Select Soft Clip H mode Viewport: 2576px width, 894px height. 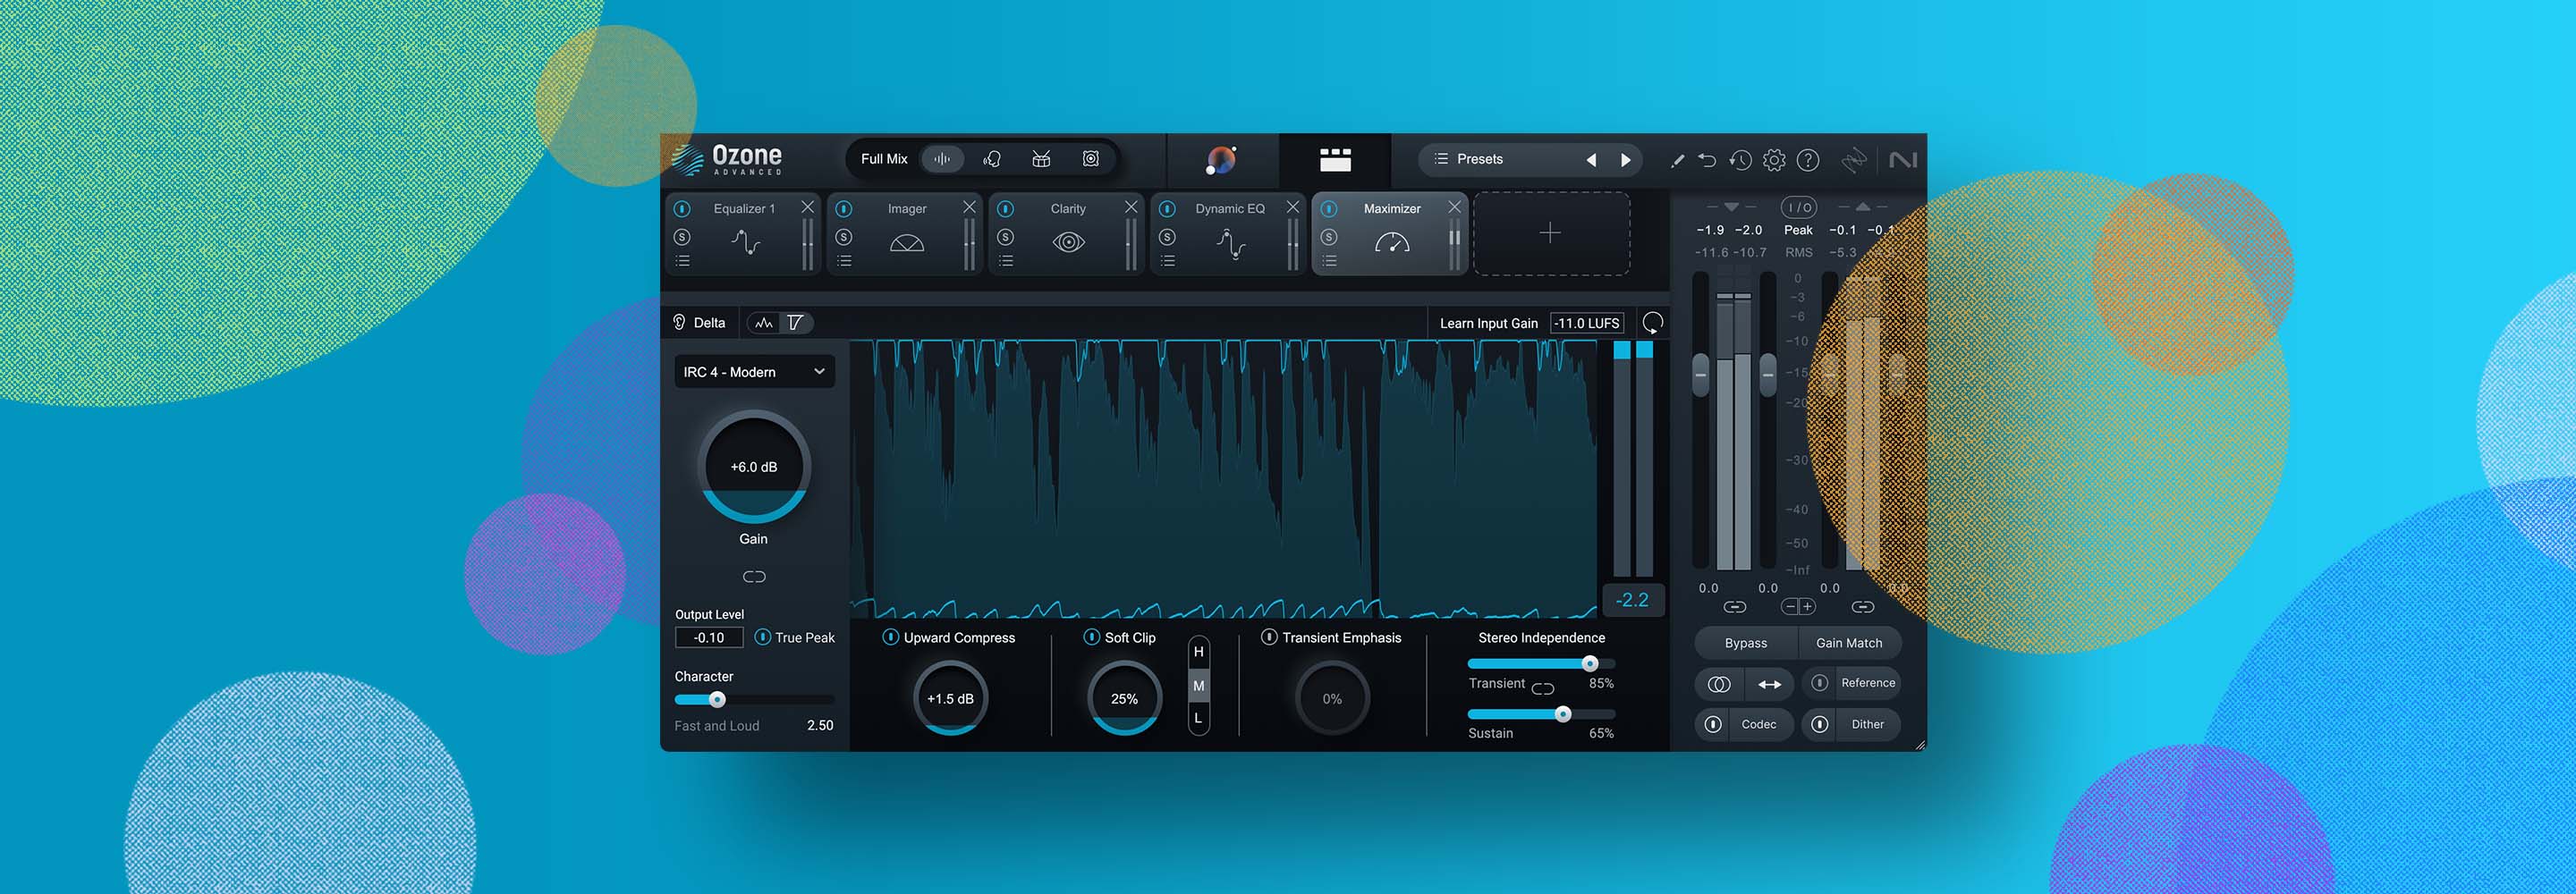point(1198,652)
